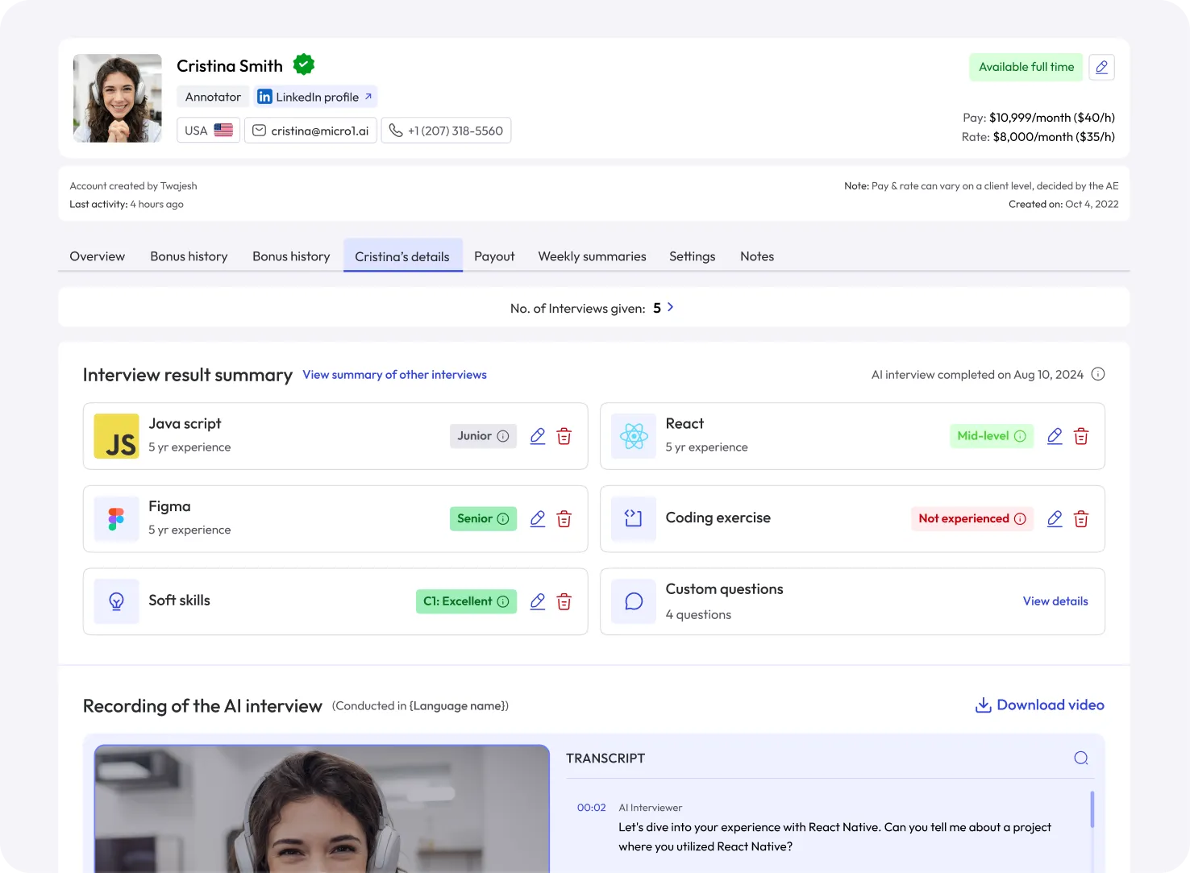Click the React logo icon
The width and height of the screenshot is (1190, 873).
tap(634, 436)
